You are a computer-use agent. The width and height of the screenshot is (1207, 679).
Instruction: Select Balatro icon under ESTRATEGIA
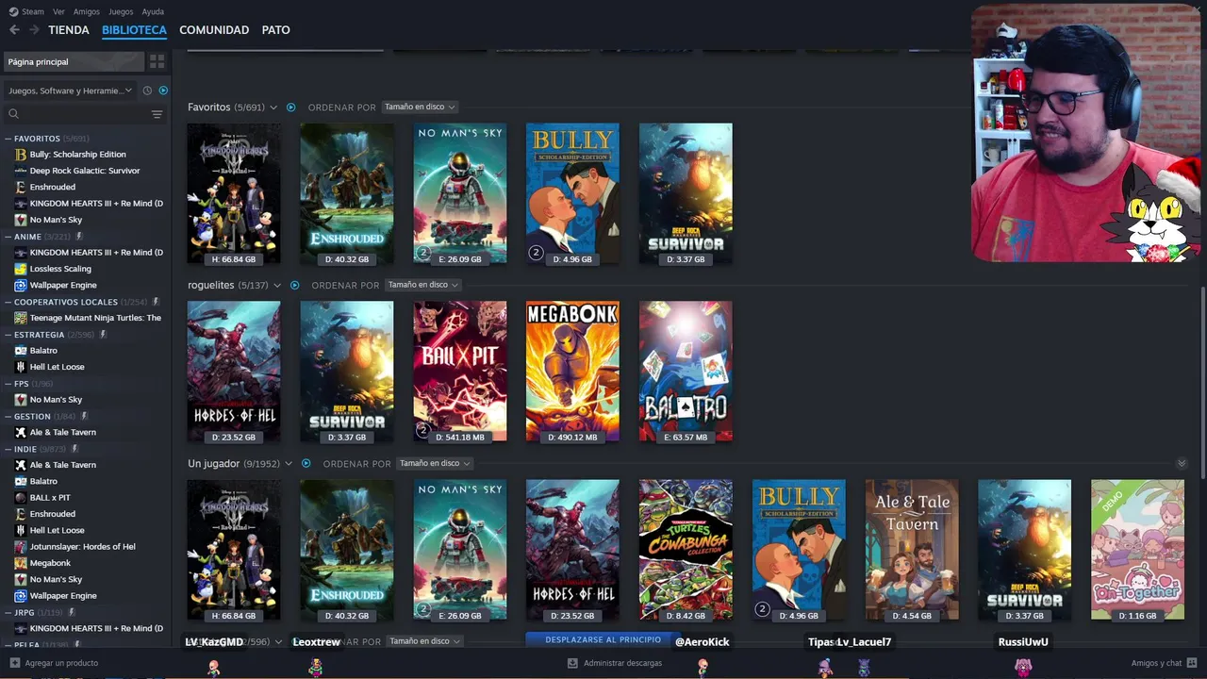(x=21, y=351)
